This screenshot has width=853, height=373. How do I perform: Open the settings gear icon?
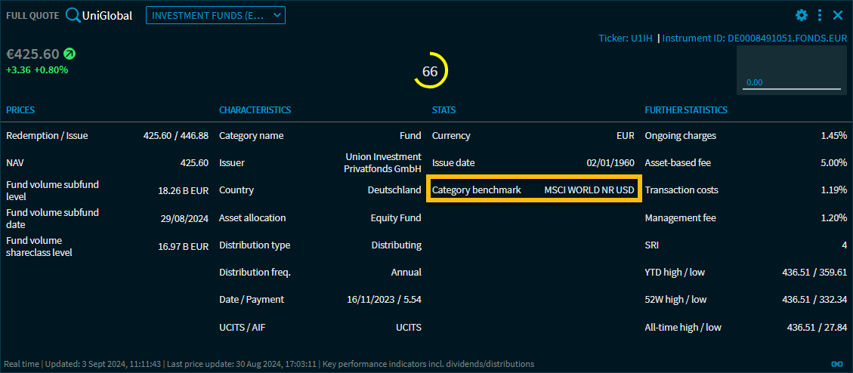tap(802, 15)
